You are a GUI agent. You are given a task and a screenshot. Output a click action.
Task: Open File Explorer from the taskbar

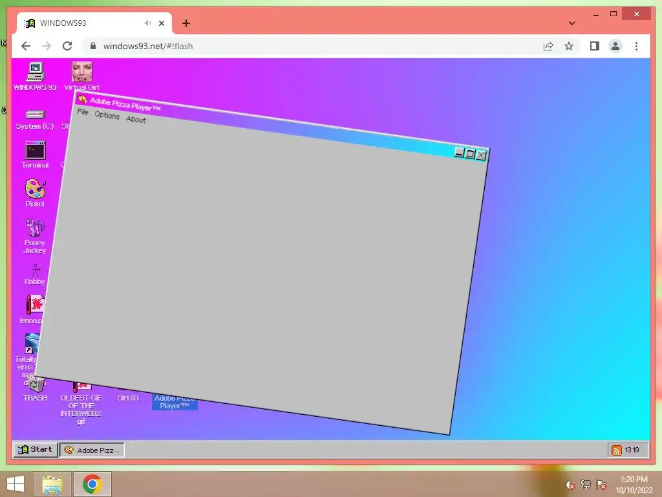click(52, 484)
